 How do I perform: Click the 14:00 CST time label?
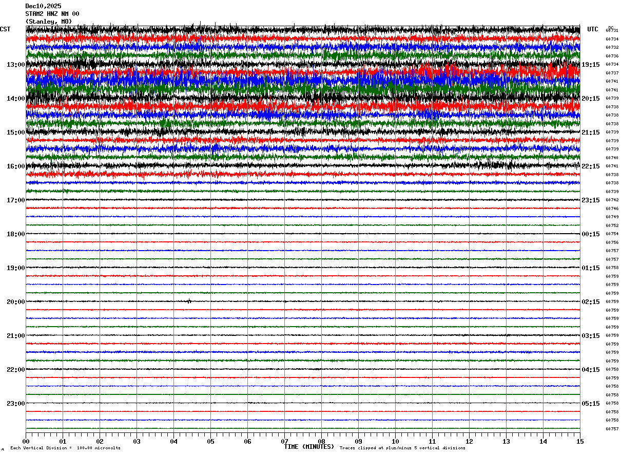[15, 99]
